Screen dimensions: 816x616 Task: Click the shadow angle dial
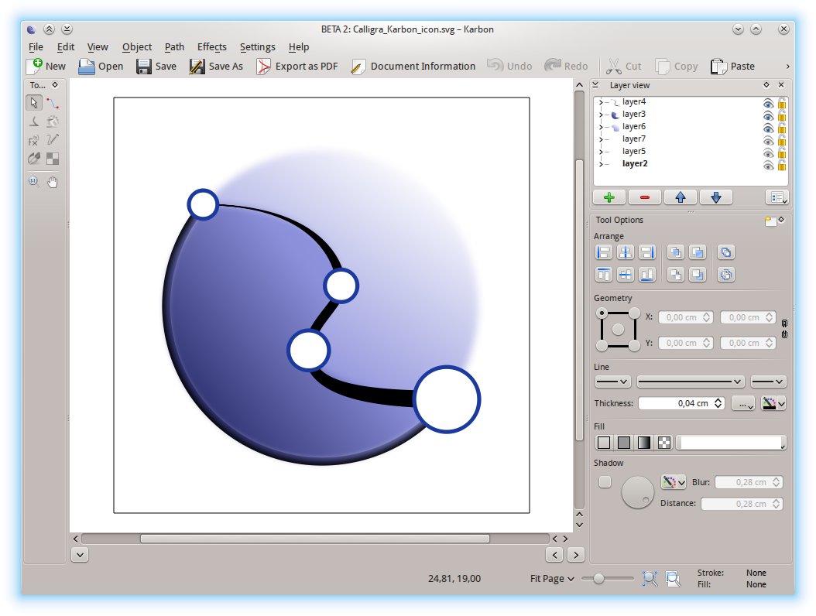coord(637,492)
